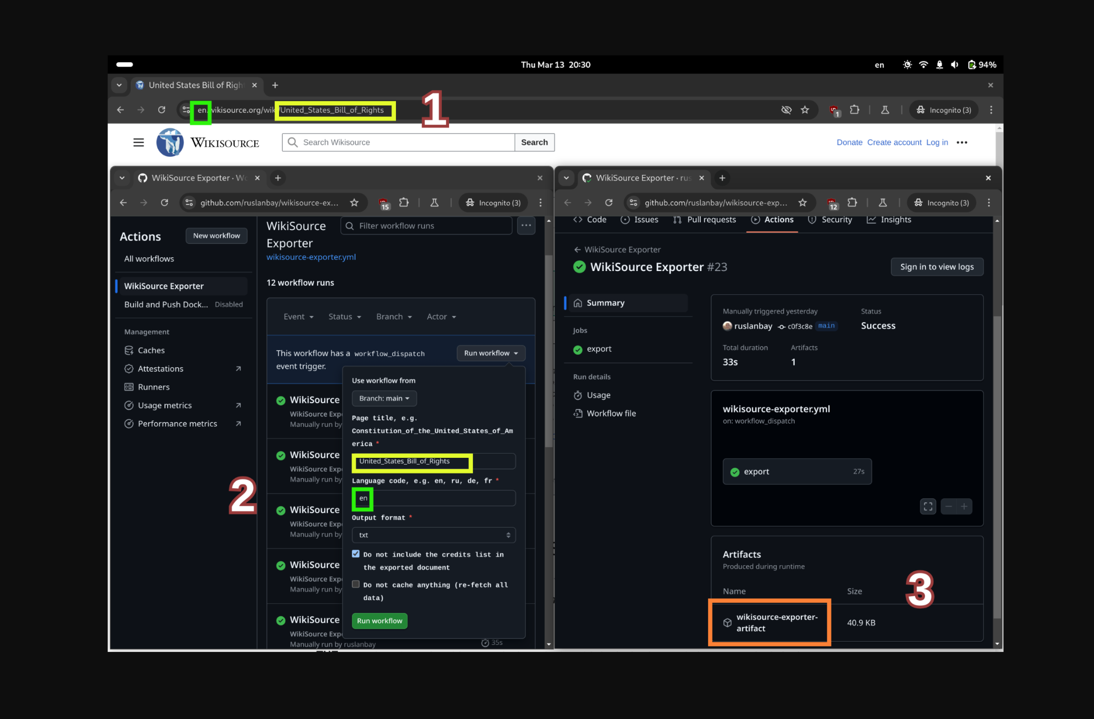Bookmark the Wikisource page with the star icon
This screenshot has width=1094, height=719.
(x=805, y=110)
